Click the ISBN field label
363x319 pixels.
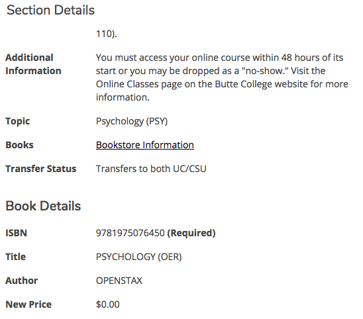(x=16, y=233)
